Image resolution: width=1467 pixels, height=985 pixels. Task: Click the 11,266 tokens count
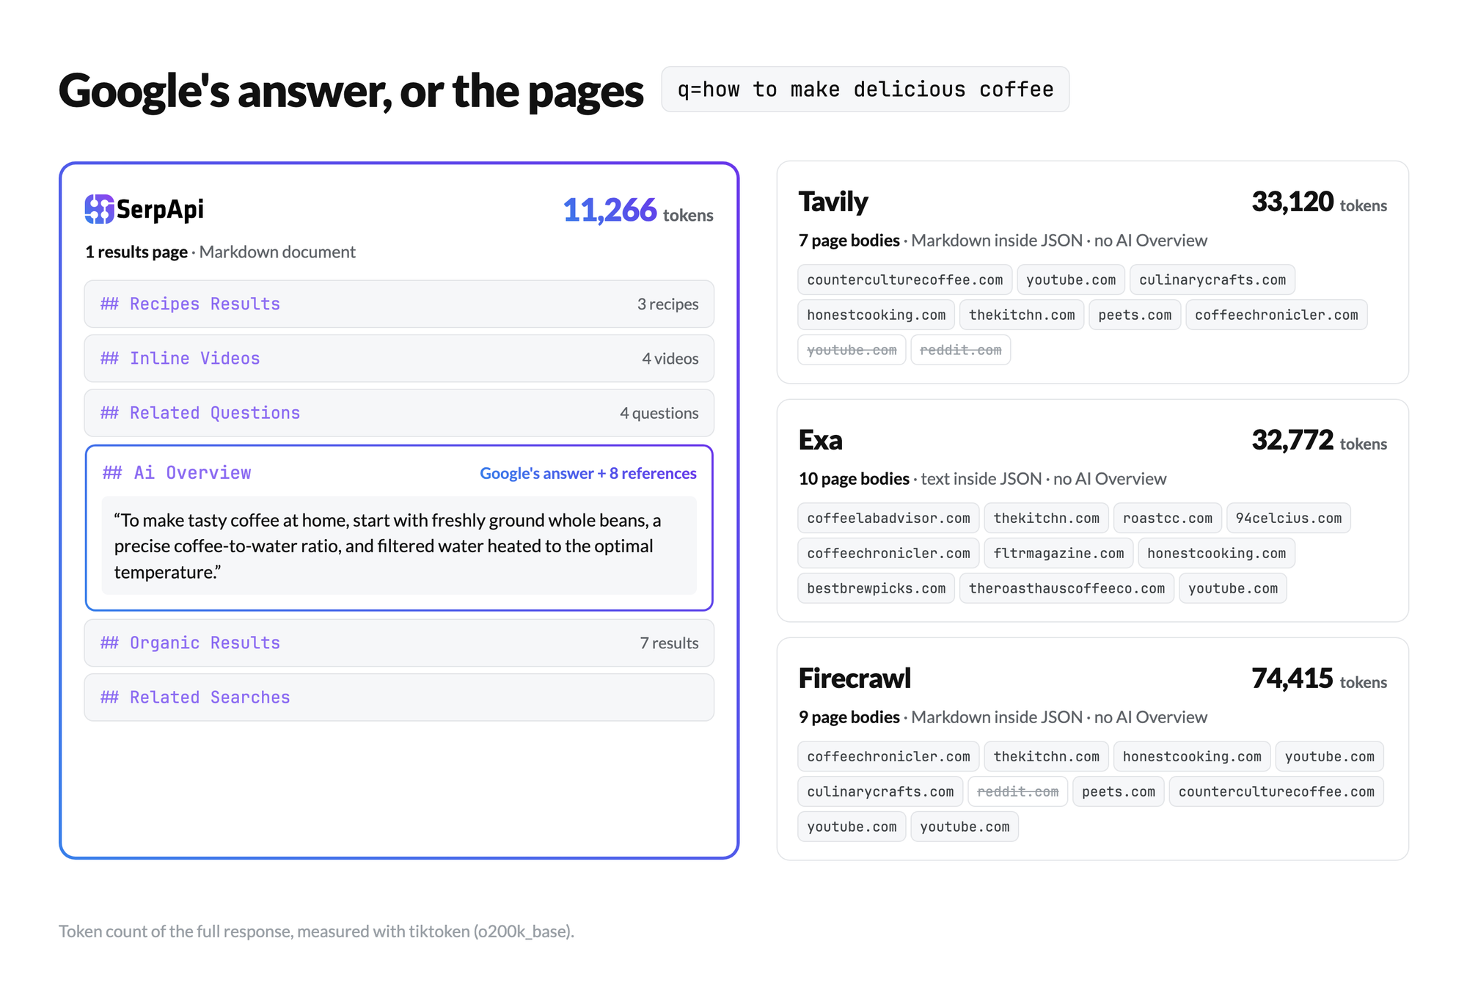638,210
